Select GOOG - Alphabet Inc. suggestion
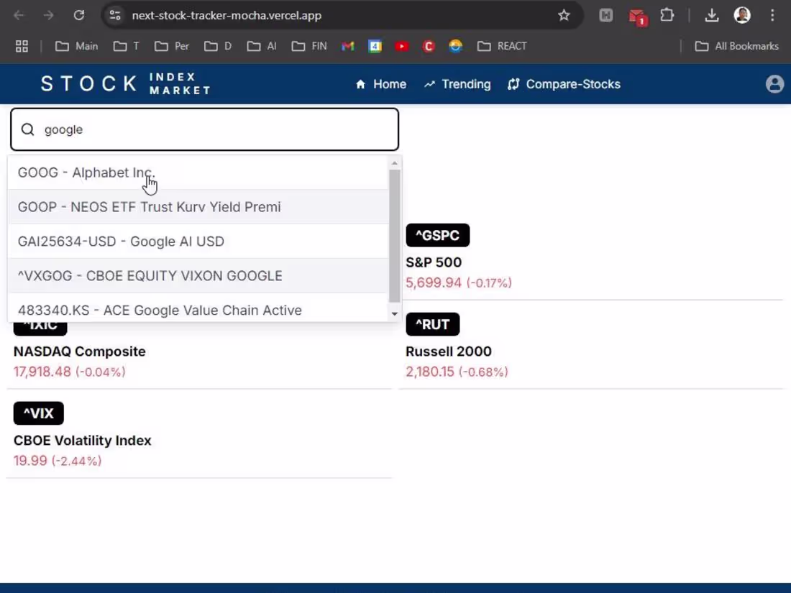The height and width of the screenshot is (593, 791). (x=198, y=173)
